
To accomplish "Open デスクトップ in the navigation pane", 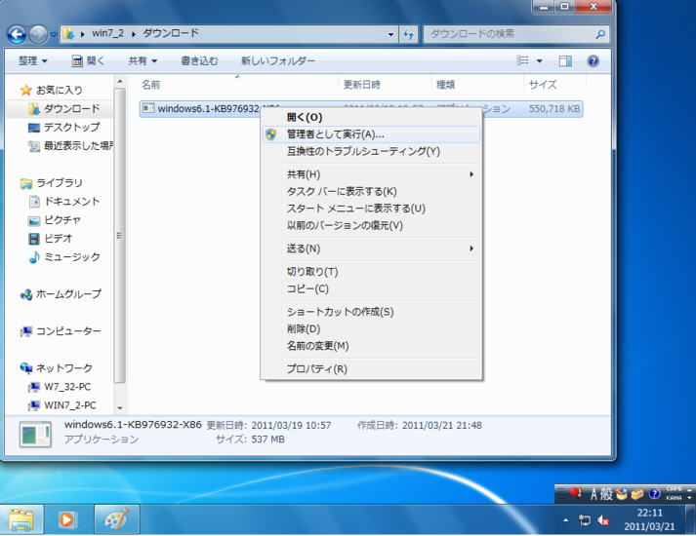I will [x=63, y=127].
